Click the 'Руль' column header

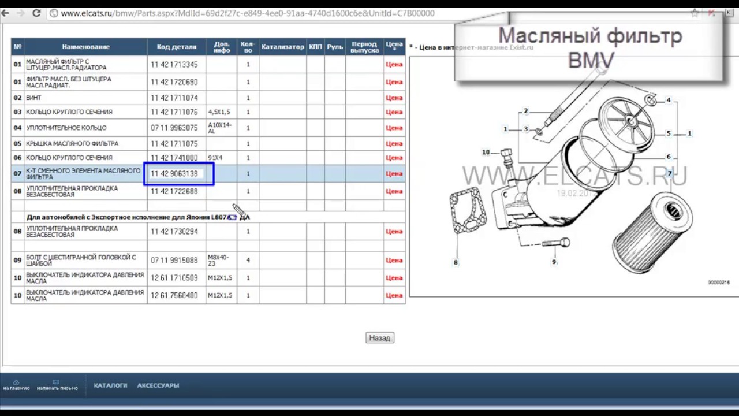(x=335, y=47)
